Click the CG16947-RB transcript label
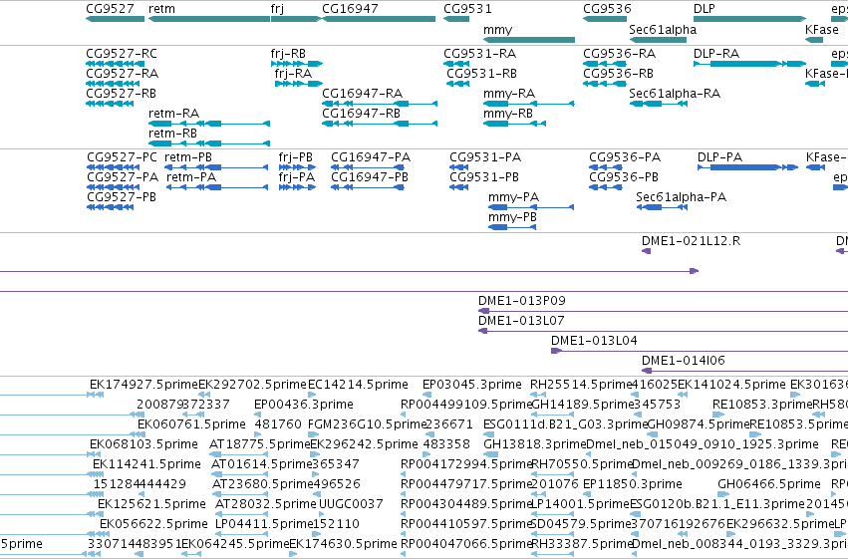 [362, 114]
